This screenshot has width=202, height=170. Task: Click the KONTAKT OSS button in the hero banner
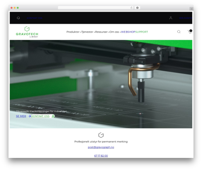43,116
